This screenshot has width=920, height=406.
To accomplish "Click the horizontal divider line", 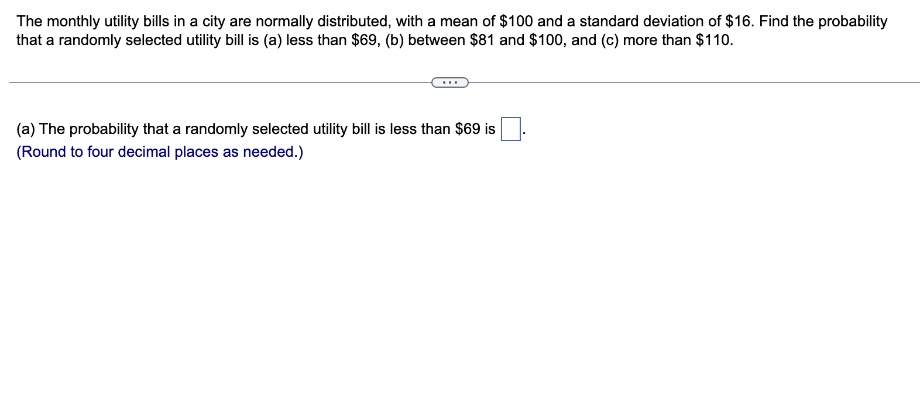I will tap(234, 81).
